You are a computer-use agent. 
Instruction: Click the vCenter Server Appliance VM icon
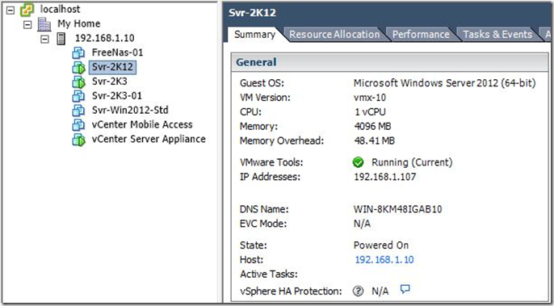[x=79, y=140]
